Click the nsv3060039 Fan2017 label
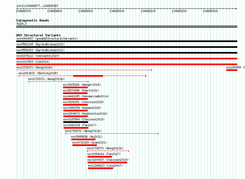The width and height of the screenshot is (245, 179). pos(80,125)
